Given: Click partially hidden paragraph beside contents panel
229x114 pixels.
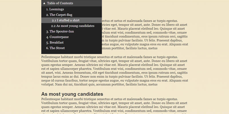Looking at the screenshot, I should (x=145, y=34).
